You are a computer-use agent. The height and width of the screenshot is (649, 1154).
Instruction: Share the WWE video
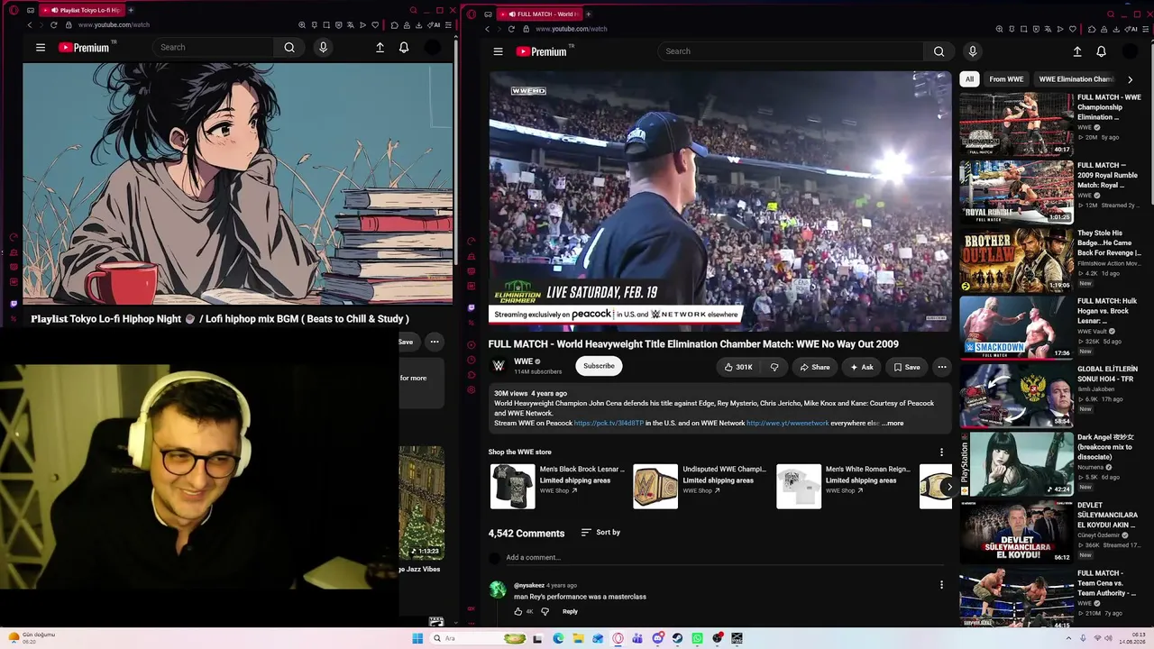coord(814,367)
